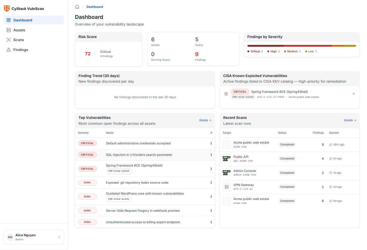Viewport: 367px width, 250px height.
Task: Click the Findings column header in Recent Scans
Action: click(318, 133)
